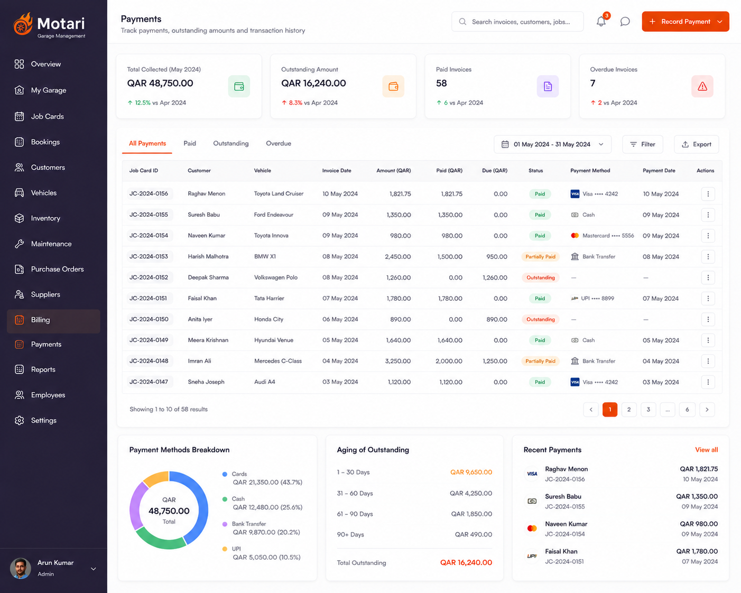Open Settings in the sidebar
Image resolution: width=741 pixels, height=593 pixels.
click(x=53, y=420)
